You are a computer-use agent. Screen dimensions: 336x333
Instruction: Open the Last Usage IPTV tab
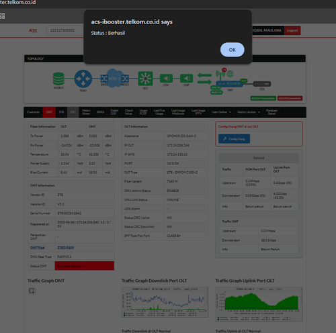(x=198, y=112)
